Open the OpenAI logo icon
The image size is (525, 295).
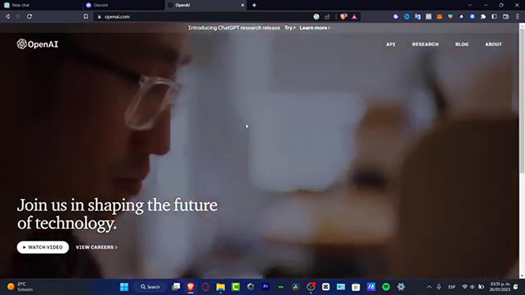point(21,44)
